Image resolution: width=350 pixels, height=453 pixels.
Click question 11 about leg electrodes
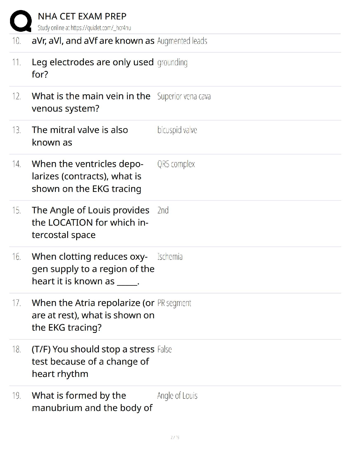(x=93, y=68)
